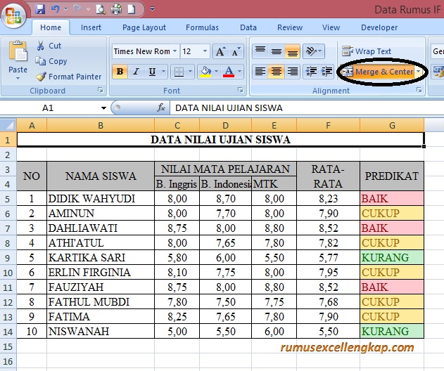Open underline style dropdown arrow
444x371 pixels.
coord(163,72)
